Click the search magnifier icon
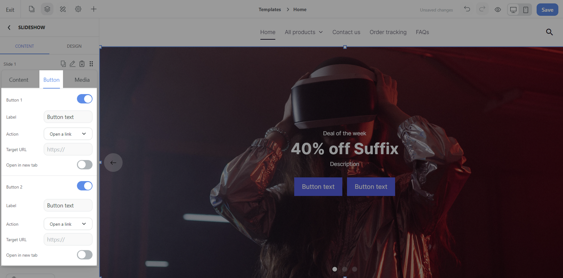Image resolution: width=563 pixels, height=278 pixels. pyautogui.click(x=549, y=32)
